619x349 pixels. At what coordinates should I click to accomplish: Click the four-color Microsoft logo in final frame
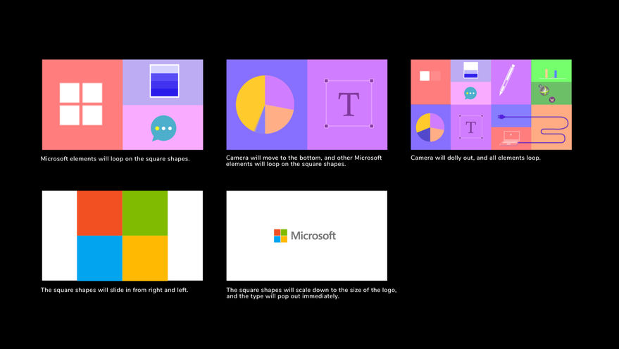tap(280, 236)
